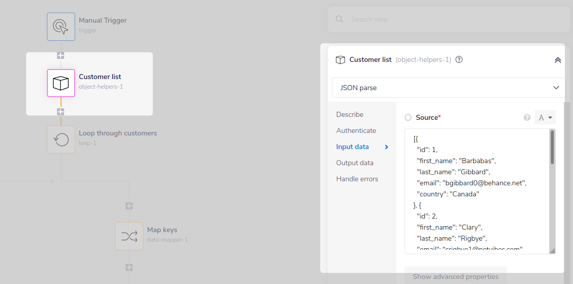This screenshot has width=573, height=284.
Task: Click the help icon beside Customer list title
Action: (459, 59)
